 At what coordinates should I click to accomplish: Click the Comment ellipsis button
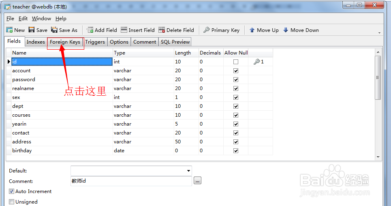(x=197, y=181)
